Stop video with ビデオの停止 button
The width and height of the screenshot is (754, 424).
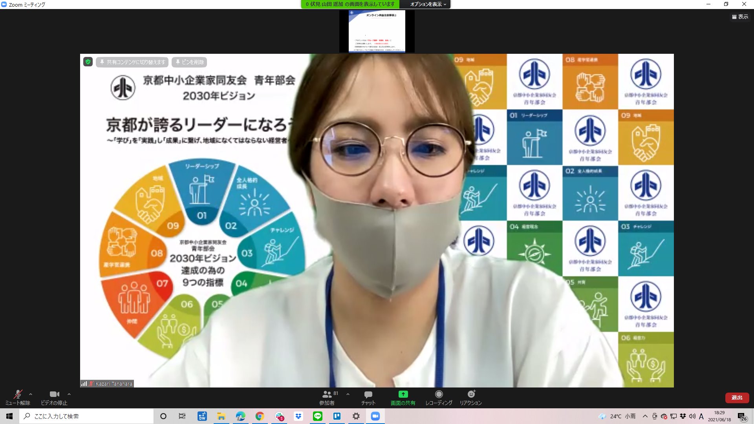click(54, 397)
